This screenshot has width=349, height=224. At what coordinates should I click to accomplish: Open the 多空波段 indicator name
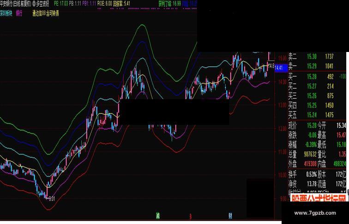coord(42,4)
